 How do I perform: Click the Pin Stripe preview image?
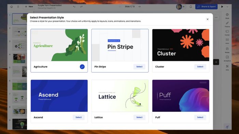tap(120, 45)
